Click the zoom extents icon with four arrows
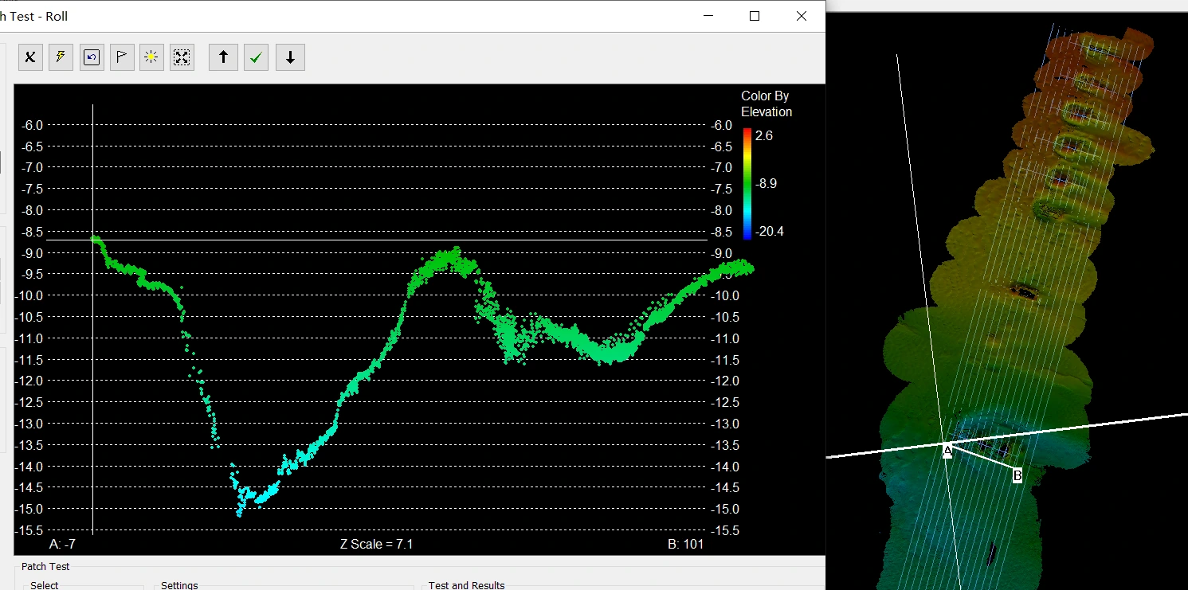This screenshot has width=1188, height=590. coord(182,57)
